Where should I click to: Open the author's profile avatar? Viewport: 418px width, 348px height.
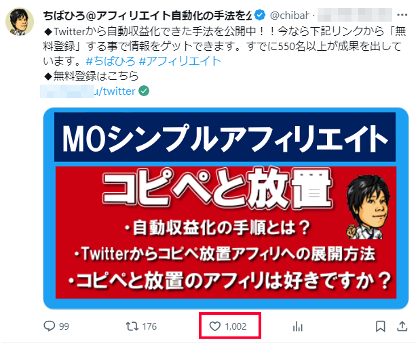click(20, 22)
